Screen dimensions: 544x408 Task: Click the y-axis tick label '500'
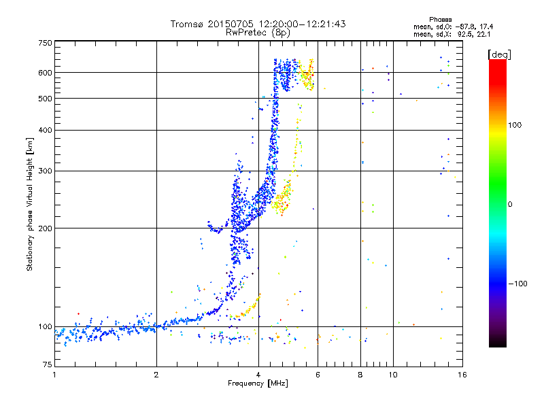click(x=45, y=99)
